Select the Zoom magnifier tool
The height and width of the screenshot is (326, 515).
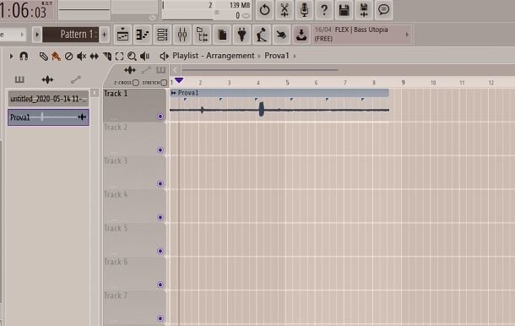[x=132, y=57]
